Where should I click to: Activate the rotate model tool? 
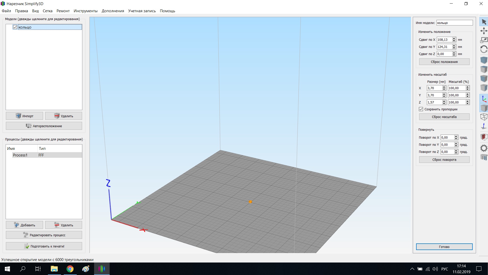[x=484, y=49]
